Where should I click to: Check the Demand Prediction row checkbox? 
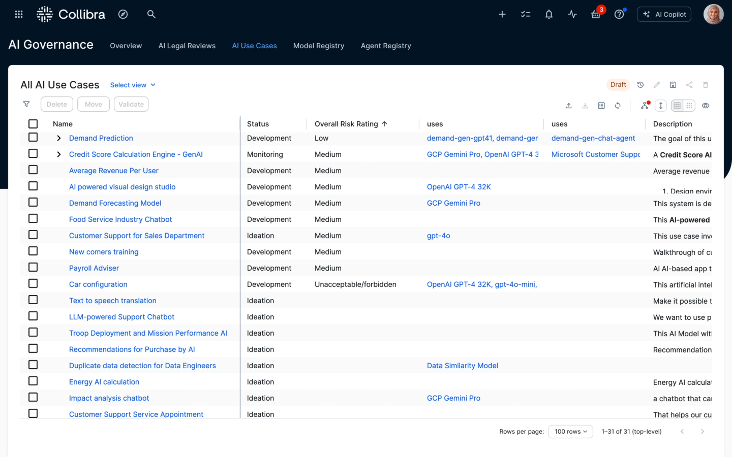pyautogui.click(x=33, y=138)
